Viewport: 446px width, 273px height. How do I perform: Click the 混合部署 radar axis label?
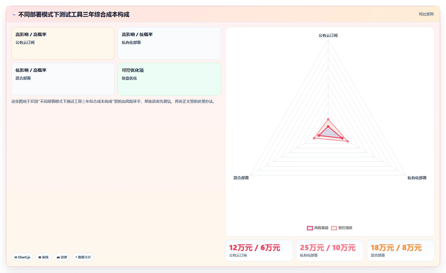click(241, 178)
